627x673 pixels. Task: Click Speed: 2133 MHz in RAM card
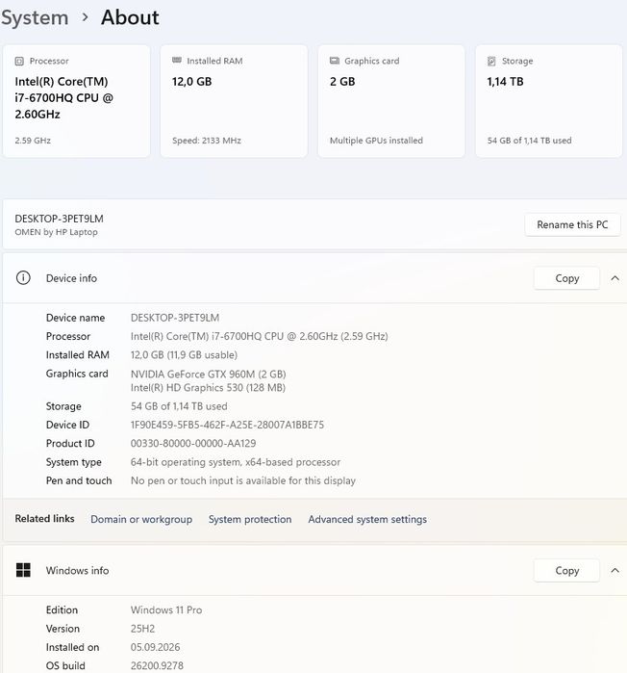point(207,141)
